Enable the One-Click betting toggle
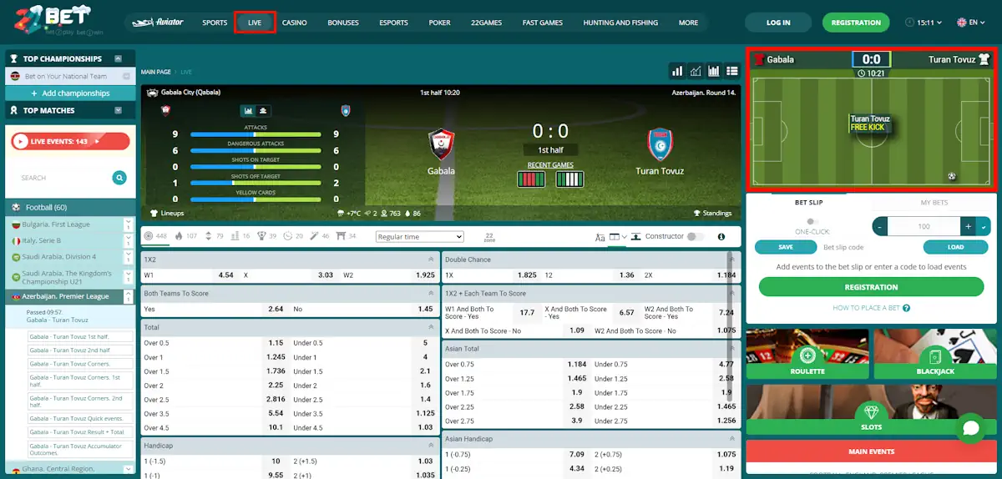Image resolution: width=1002 pixels, height=479 pixels. click(x=812, y=222)
